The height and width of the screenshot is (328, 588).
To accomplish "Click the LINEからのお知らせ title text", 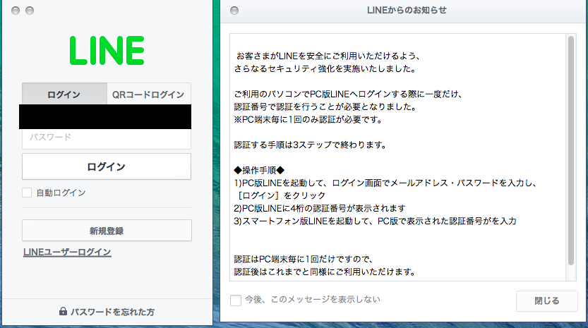I will tap(407, 10).
